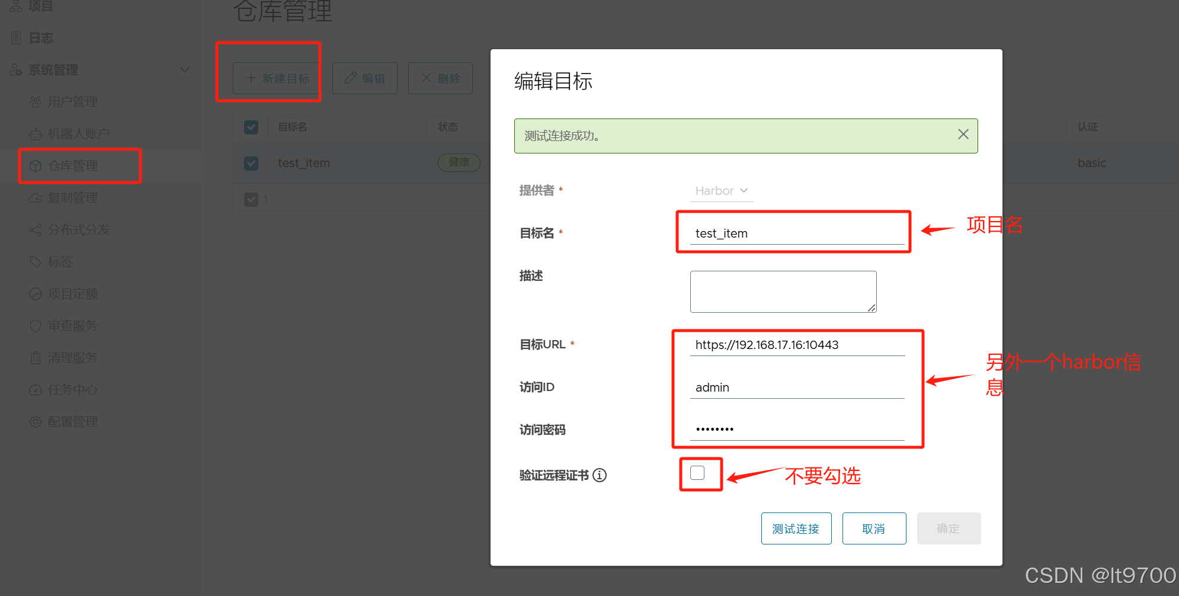The image size is (1179, 596).
Task: Click the 审查服务 shield icon
Action: (36, 326)
